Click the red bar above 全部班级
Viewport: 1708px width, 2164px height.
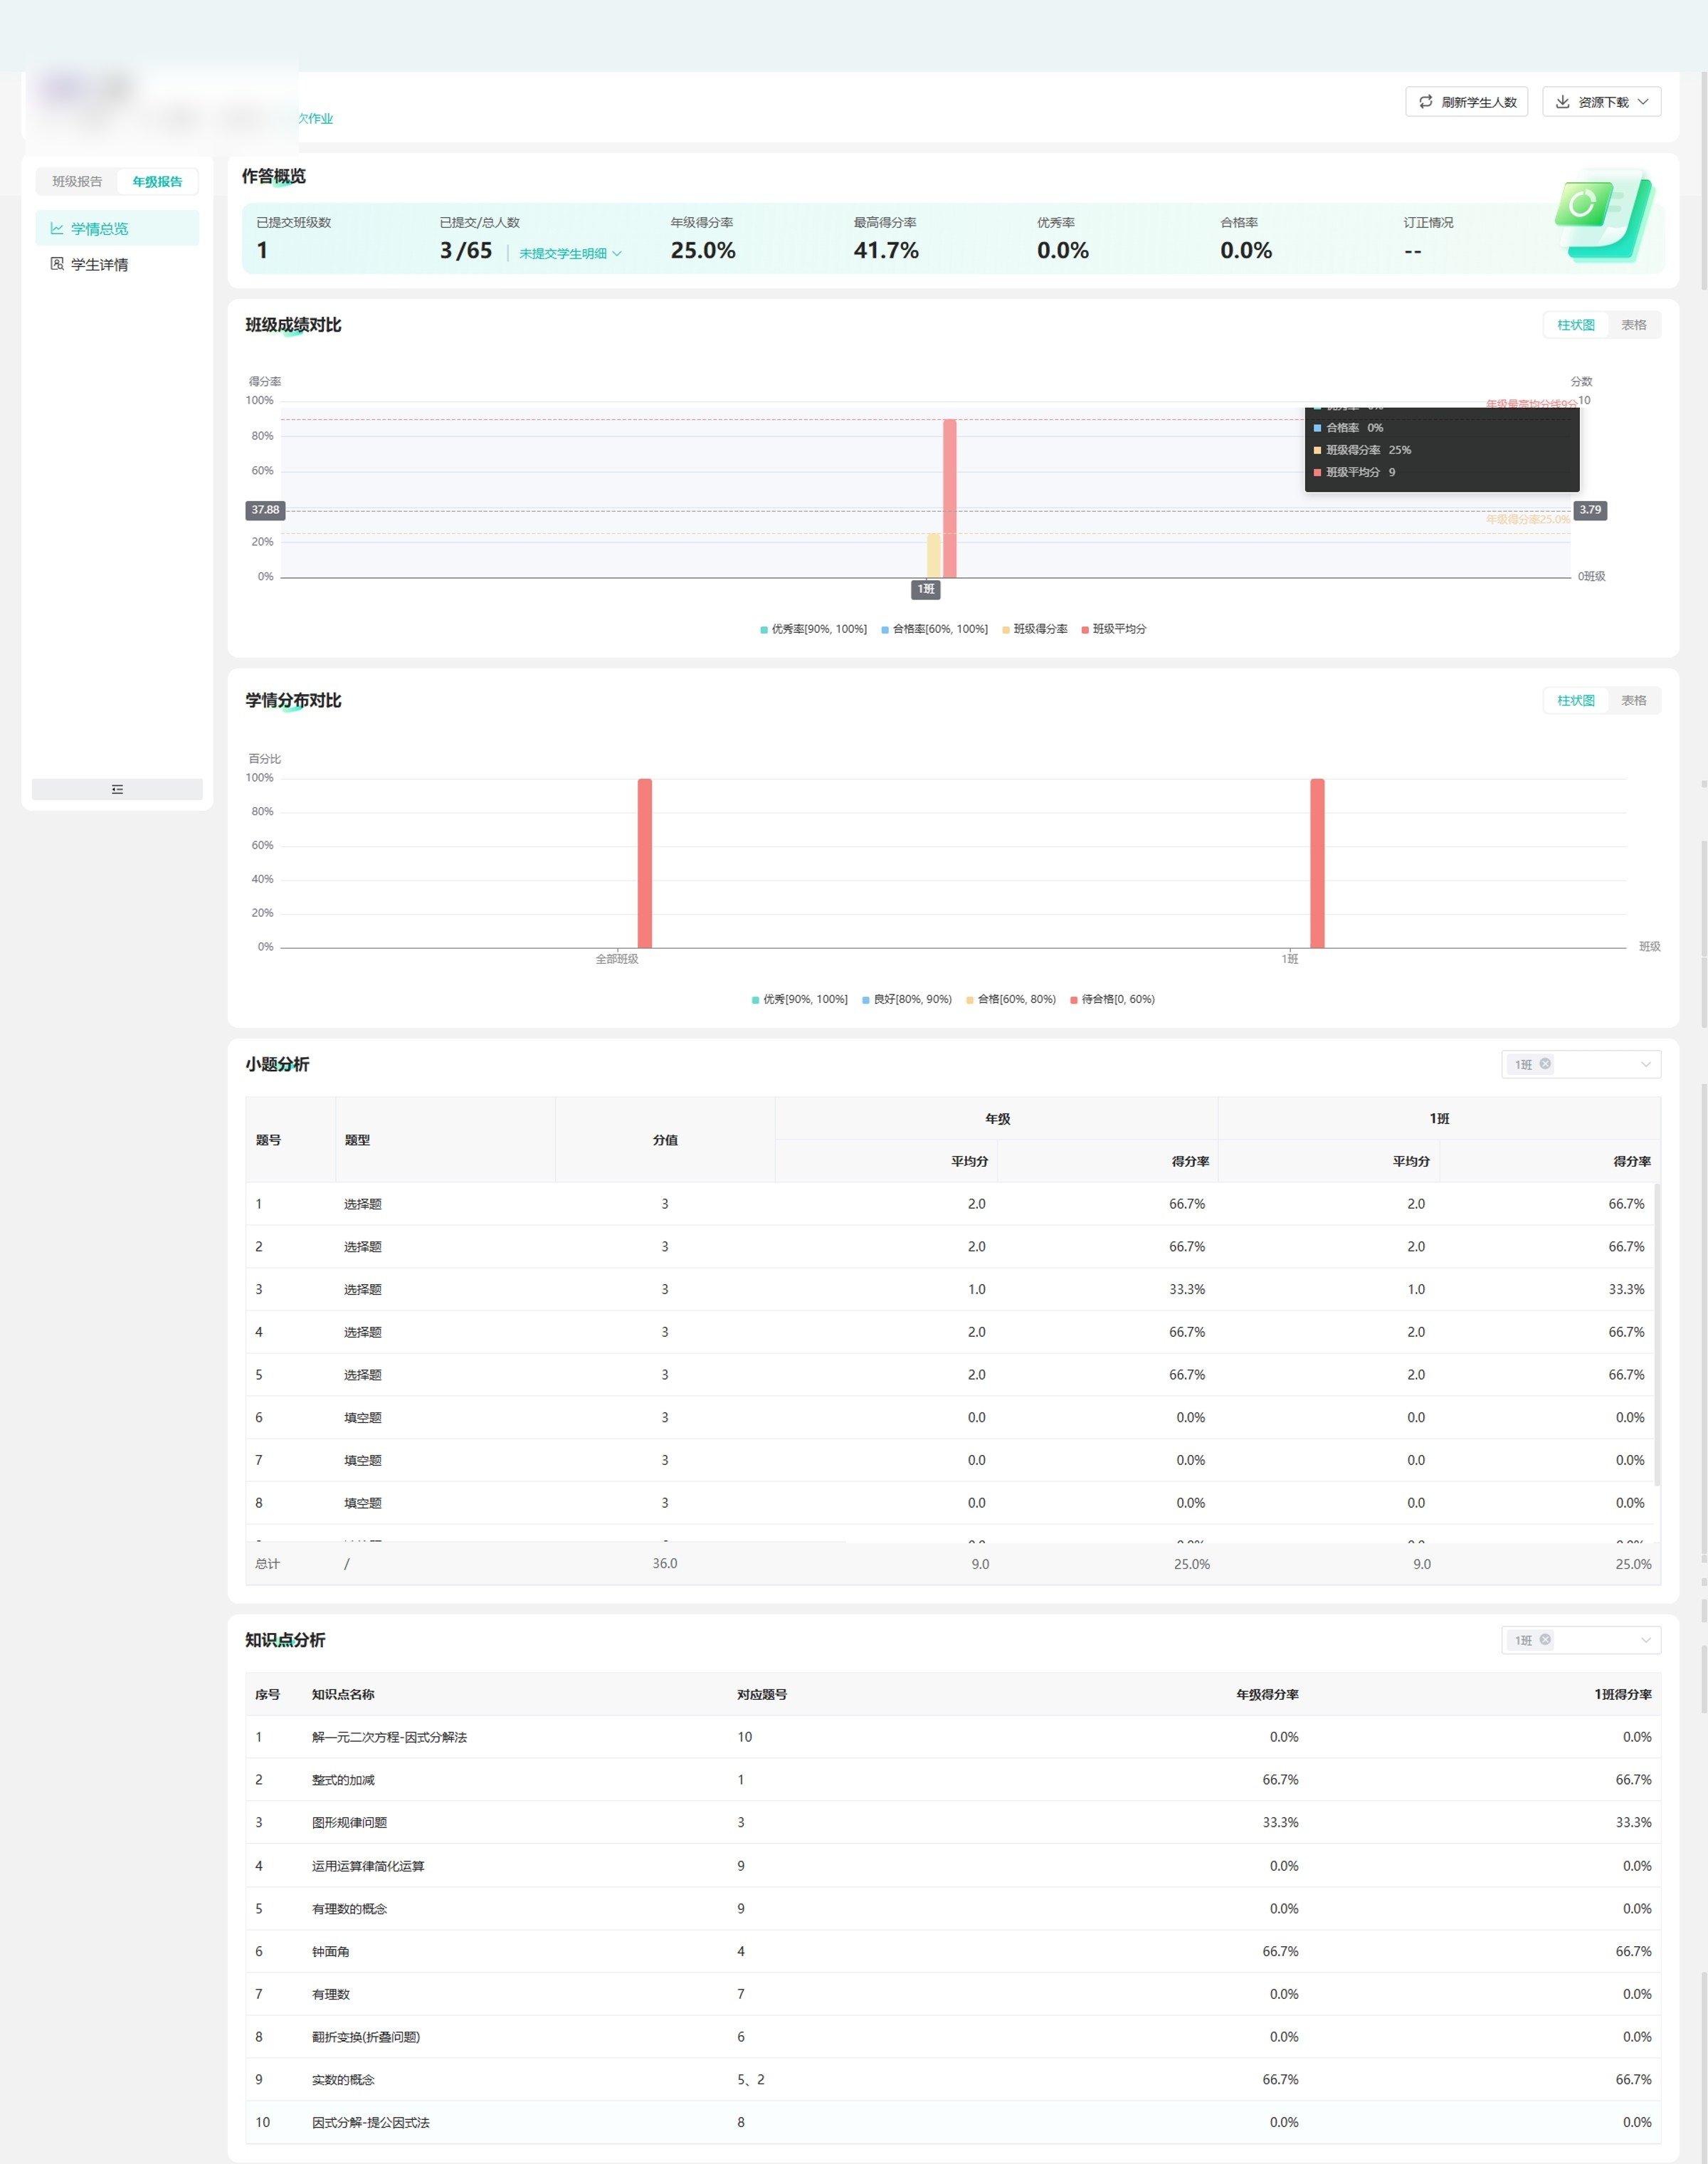click(x=645, y=863)
